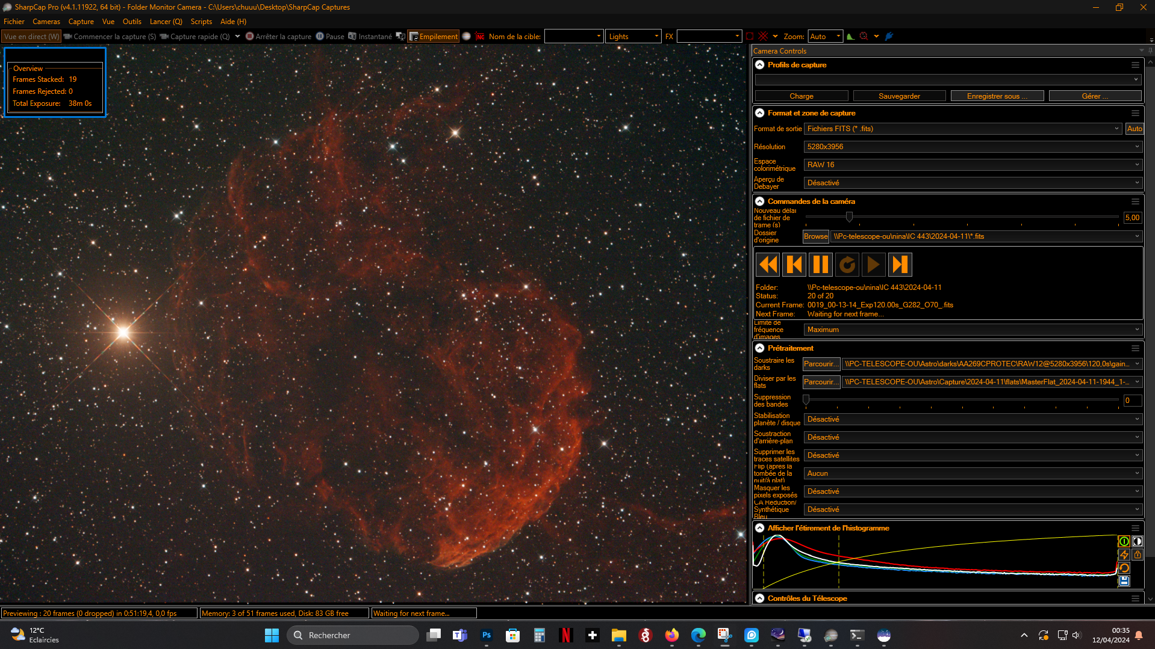
Task: Click the Sauvegarder profile button
Action: (x=899, y=96)
